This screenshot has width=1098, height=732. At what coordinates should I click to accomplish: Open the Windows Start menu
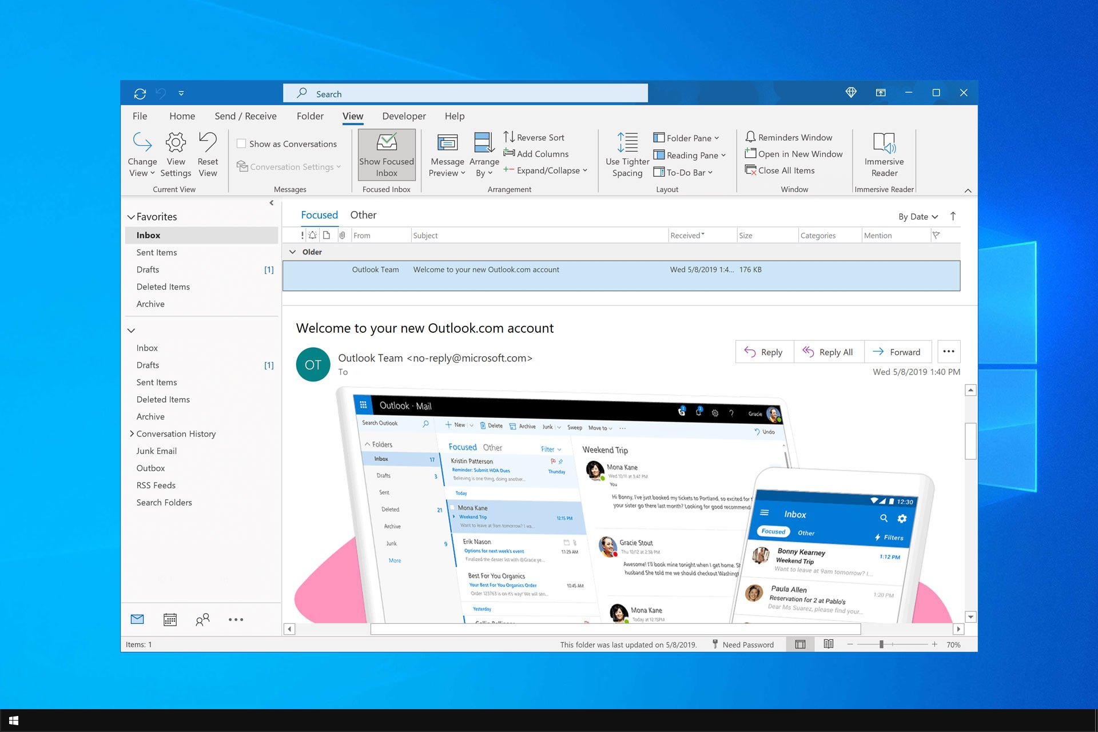(14, 721)
